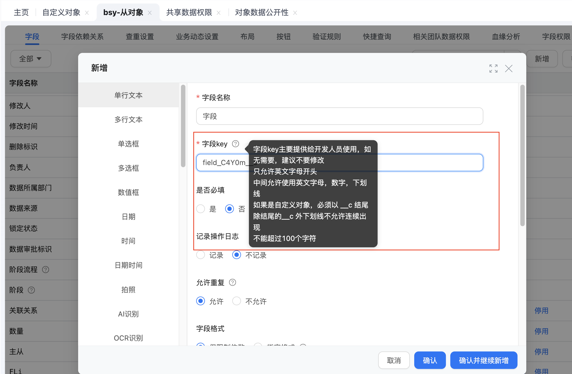Open the 相关团队数据权限 tab

441,37
